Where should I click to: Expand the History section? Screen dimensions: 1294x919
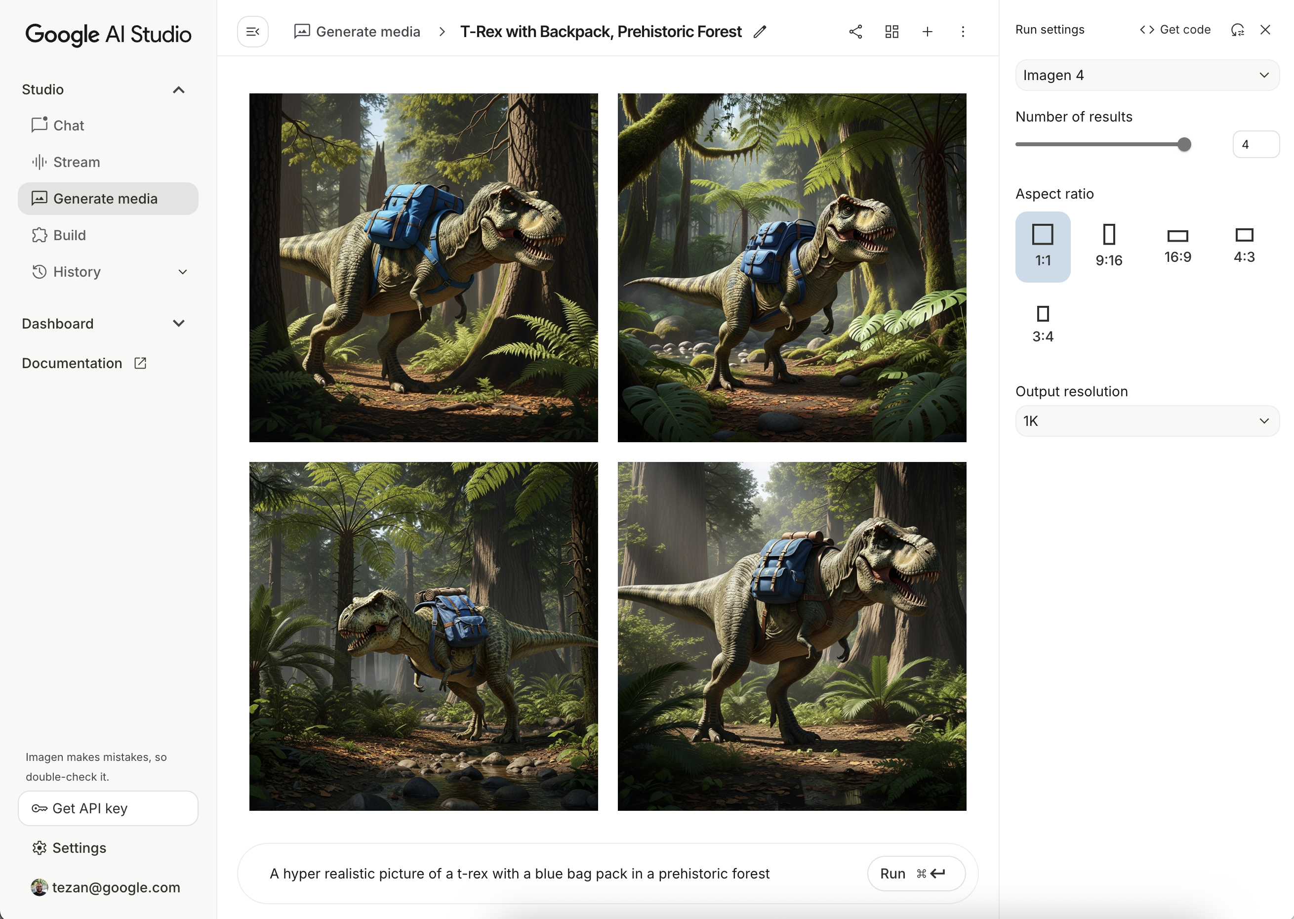(x=182, y=272)
